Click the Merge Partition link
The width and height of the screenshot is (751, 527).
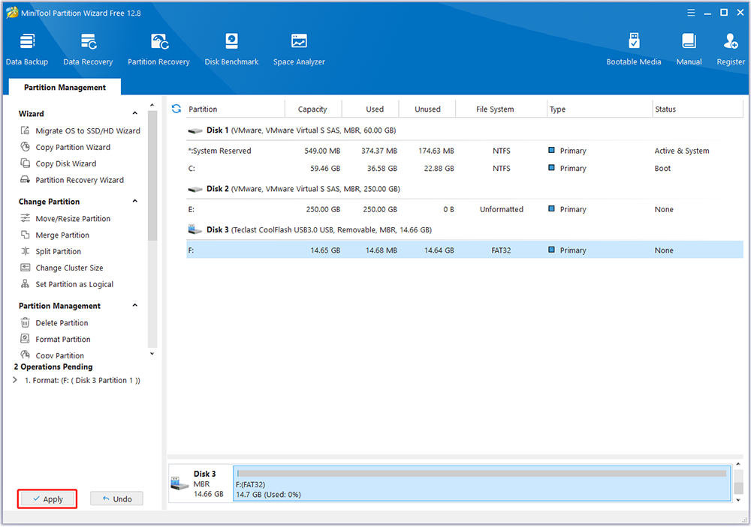click(x=62, y=235)
